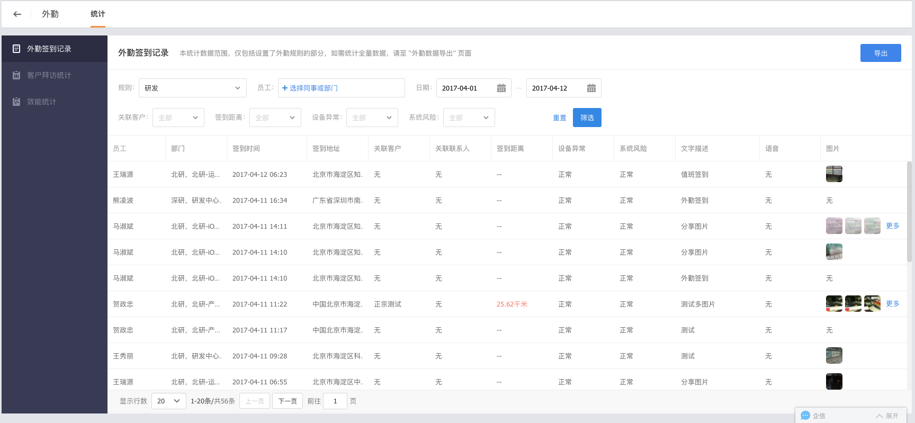Open third thumbnail in 马淑斌 14:11 row
915x423 pixels.
coord(872,226)
